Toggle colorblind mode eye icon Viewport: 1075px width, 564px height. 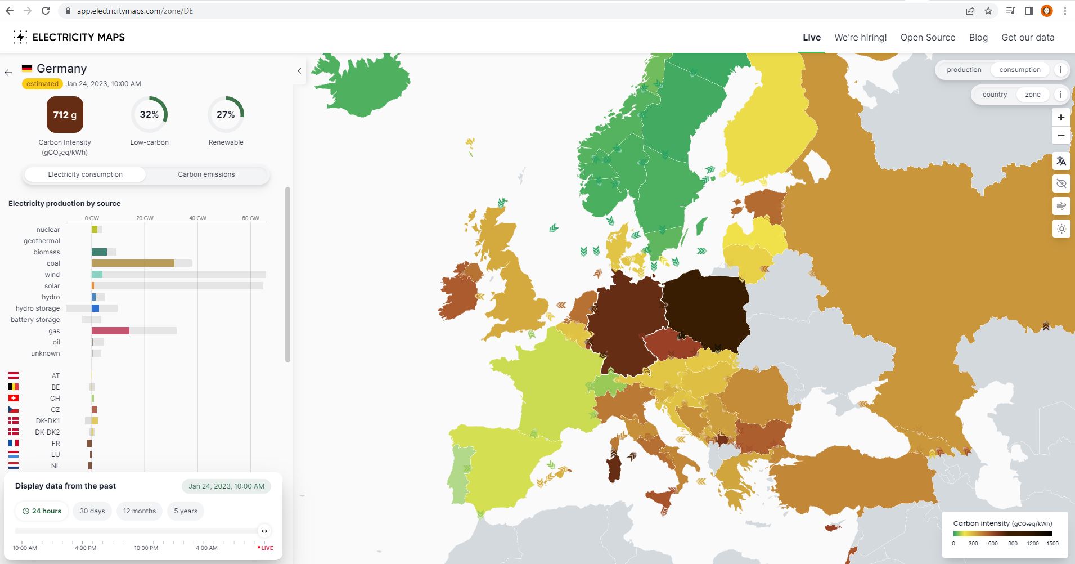pyautogui.click(x=1061, y=183)
